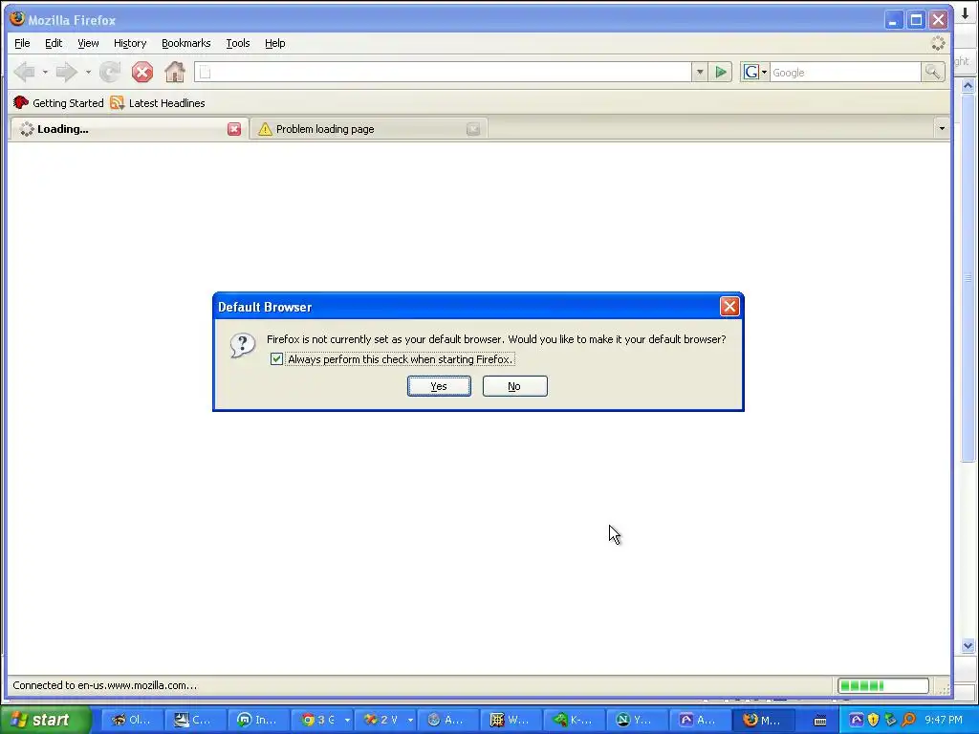Click the keyboard icon in the taskbar

pyautogui.click(x=820, y=721)
